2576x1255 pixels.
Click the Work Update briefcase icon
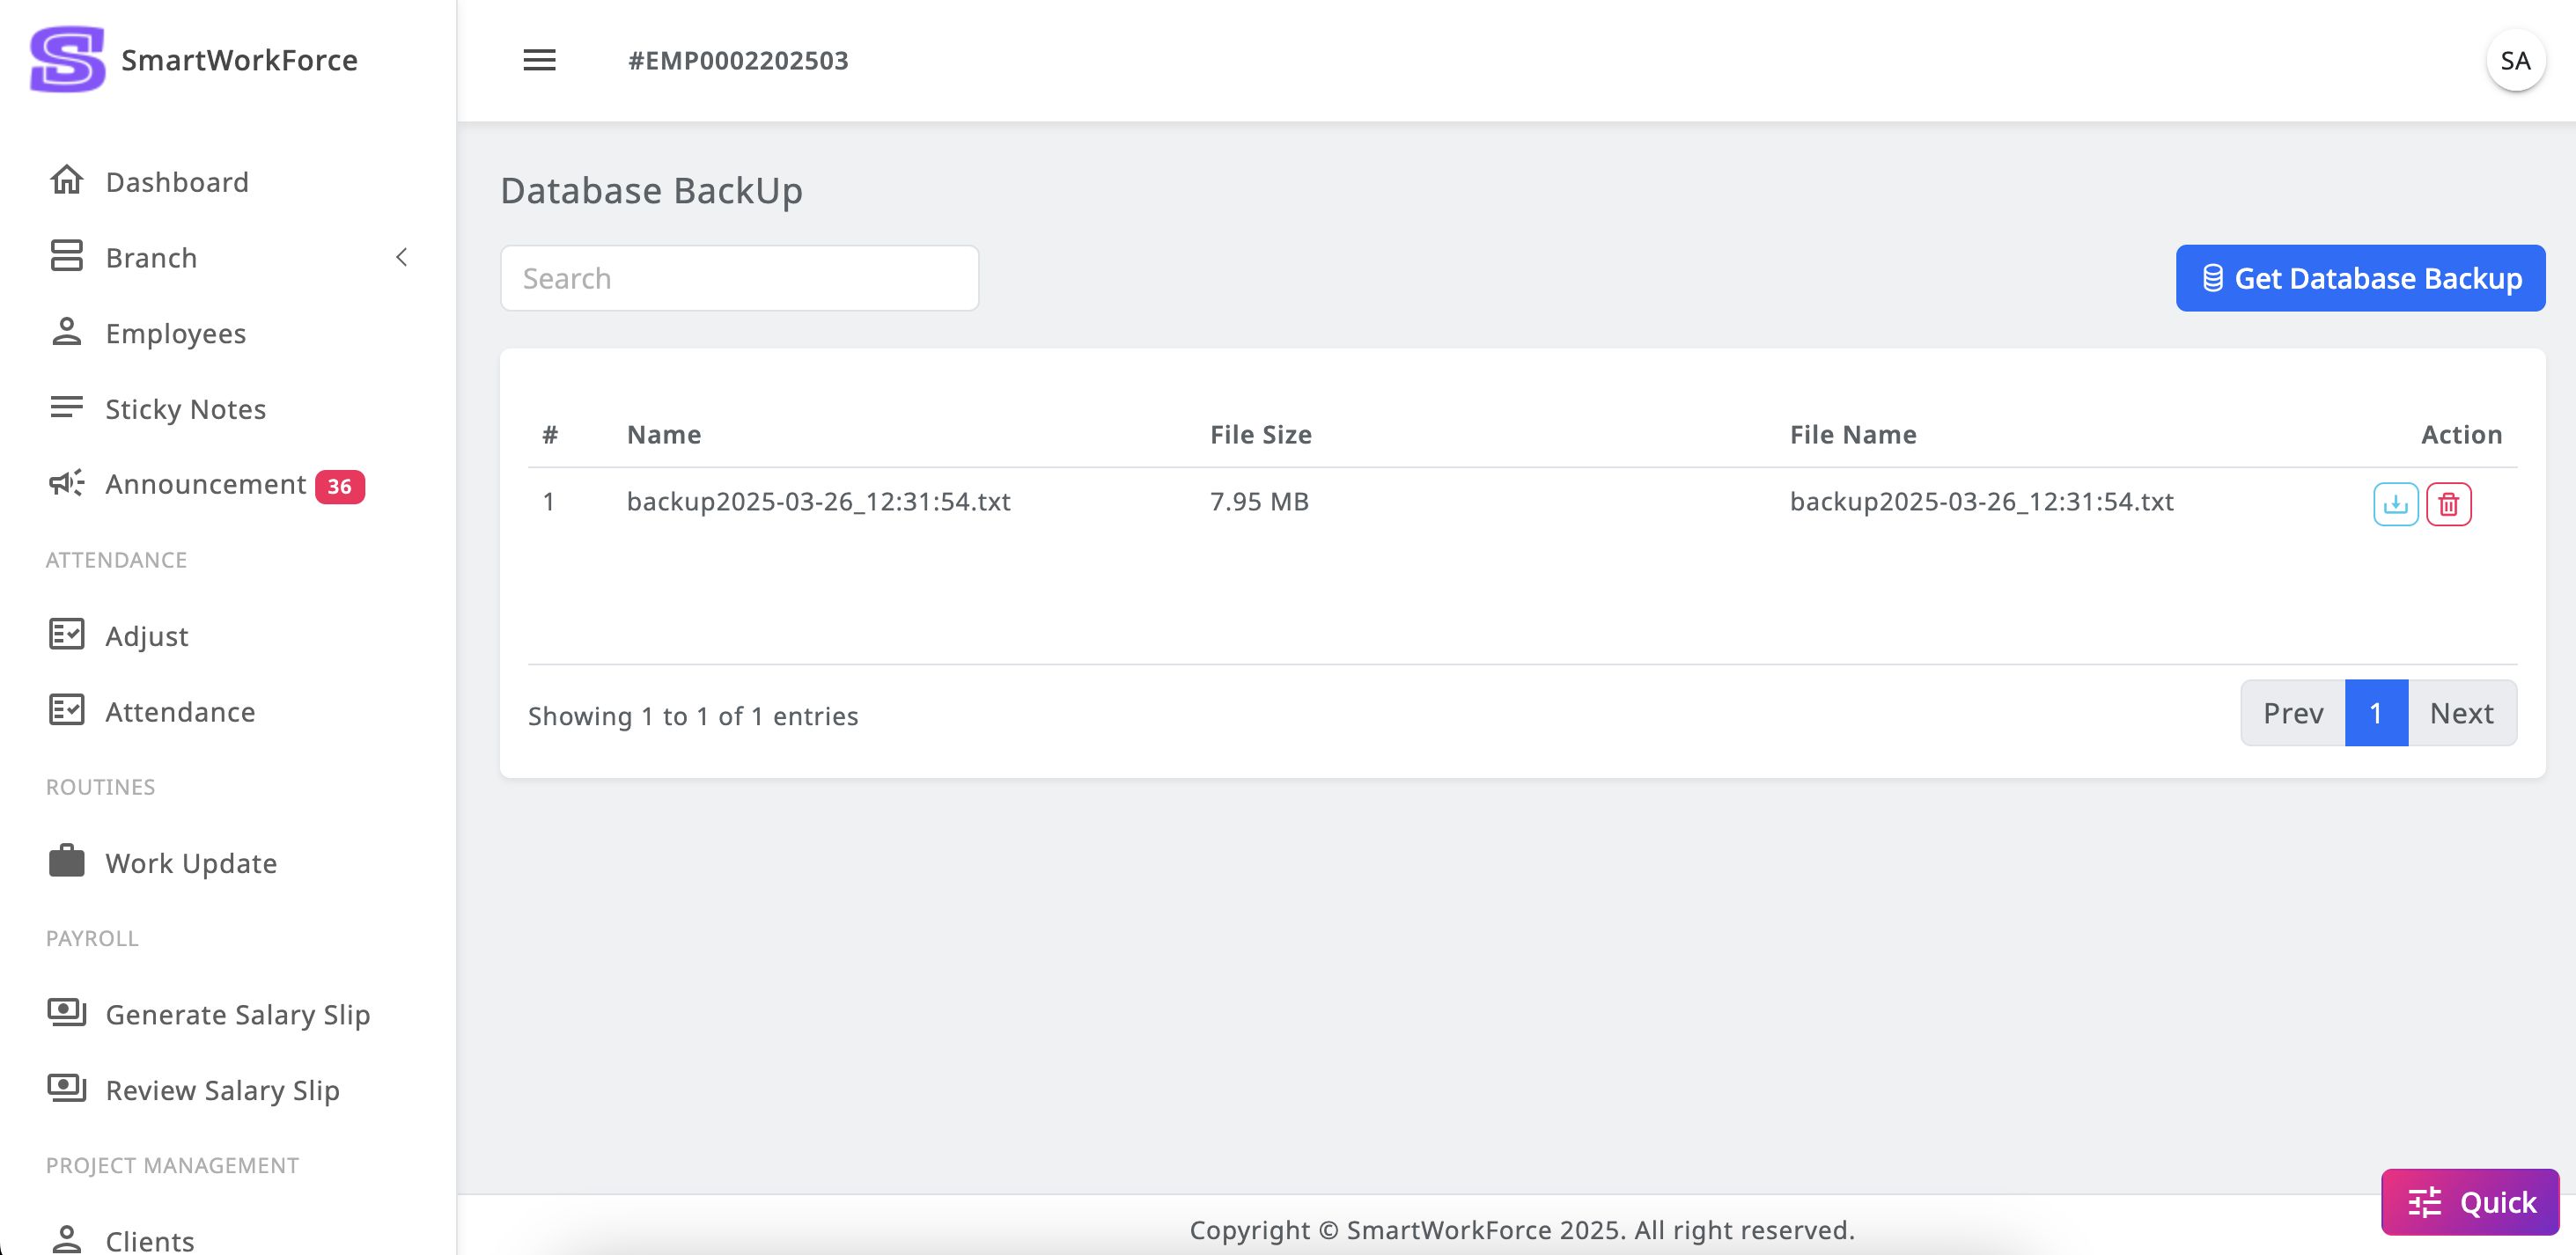[67, 862]
